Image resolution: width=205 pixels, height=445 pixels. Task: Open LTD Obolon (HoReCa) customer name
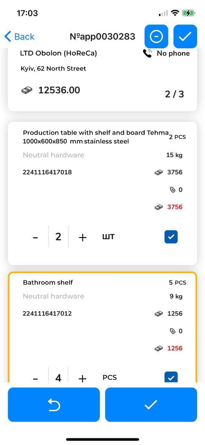[x=59, y=53]
